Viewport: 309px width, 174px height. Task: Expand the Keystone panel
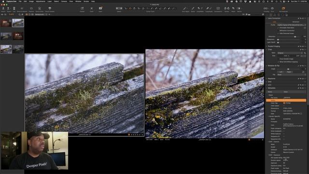(x=267, y=78)
